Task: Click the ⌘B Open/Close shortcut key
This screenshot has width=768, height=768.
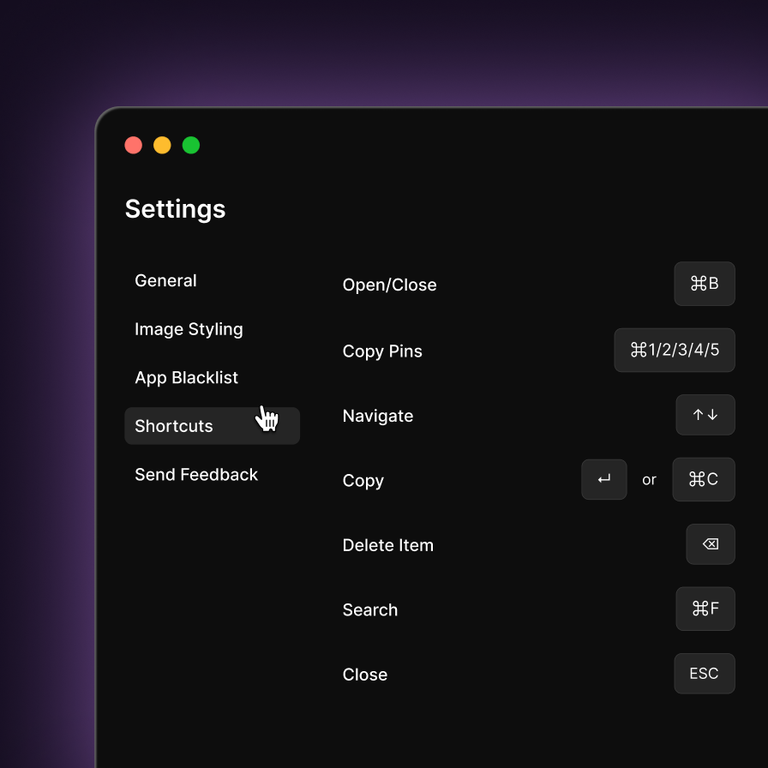Action: click(x=705, y=284)
